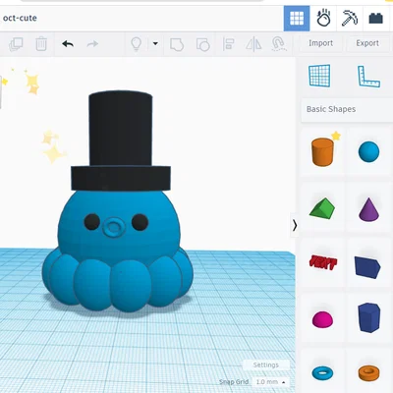Pick the pink Half Sphere shape
The height and width of the screenshot is (393, 393).
coord(322,319)
